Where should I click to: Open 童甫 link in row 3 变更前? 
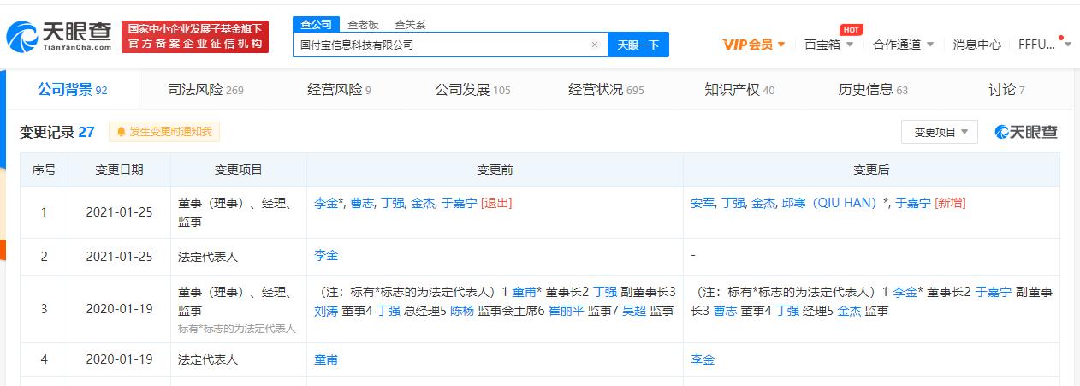coord(524,292)
